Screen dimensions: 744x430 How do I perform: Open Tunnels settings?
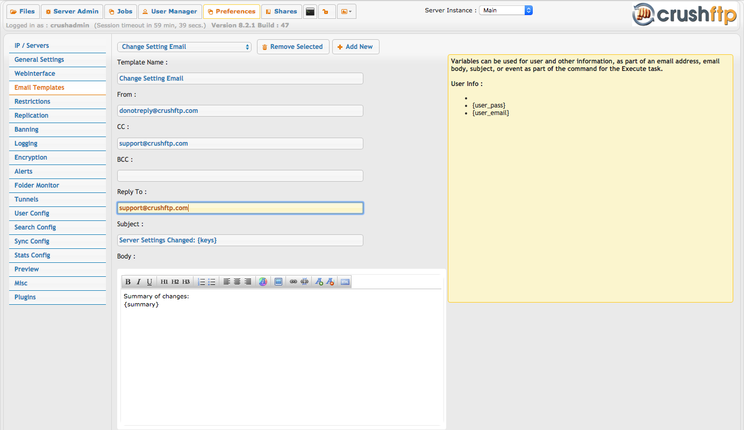(58, 199)
